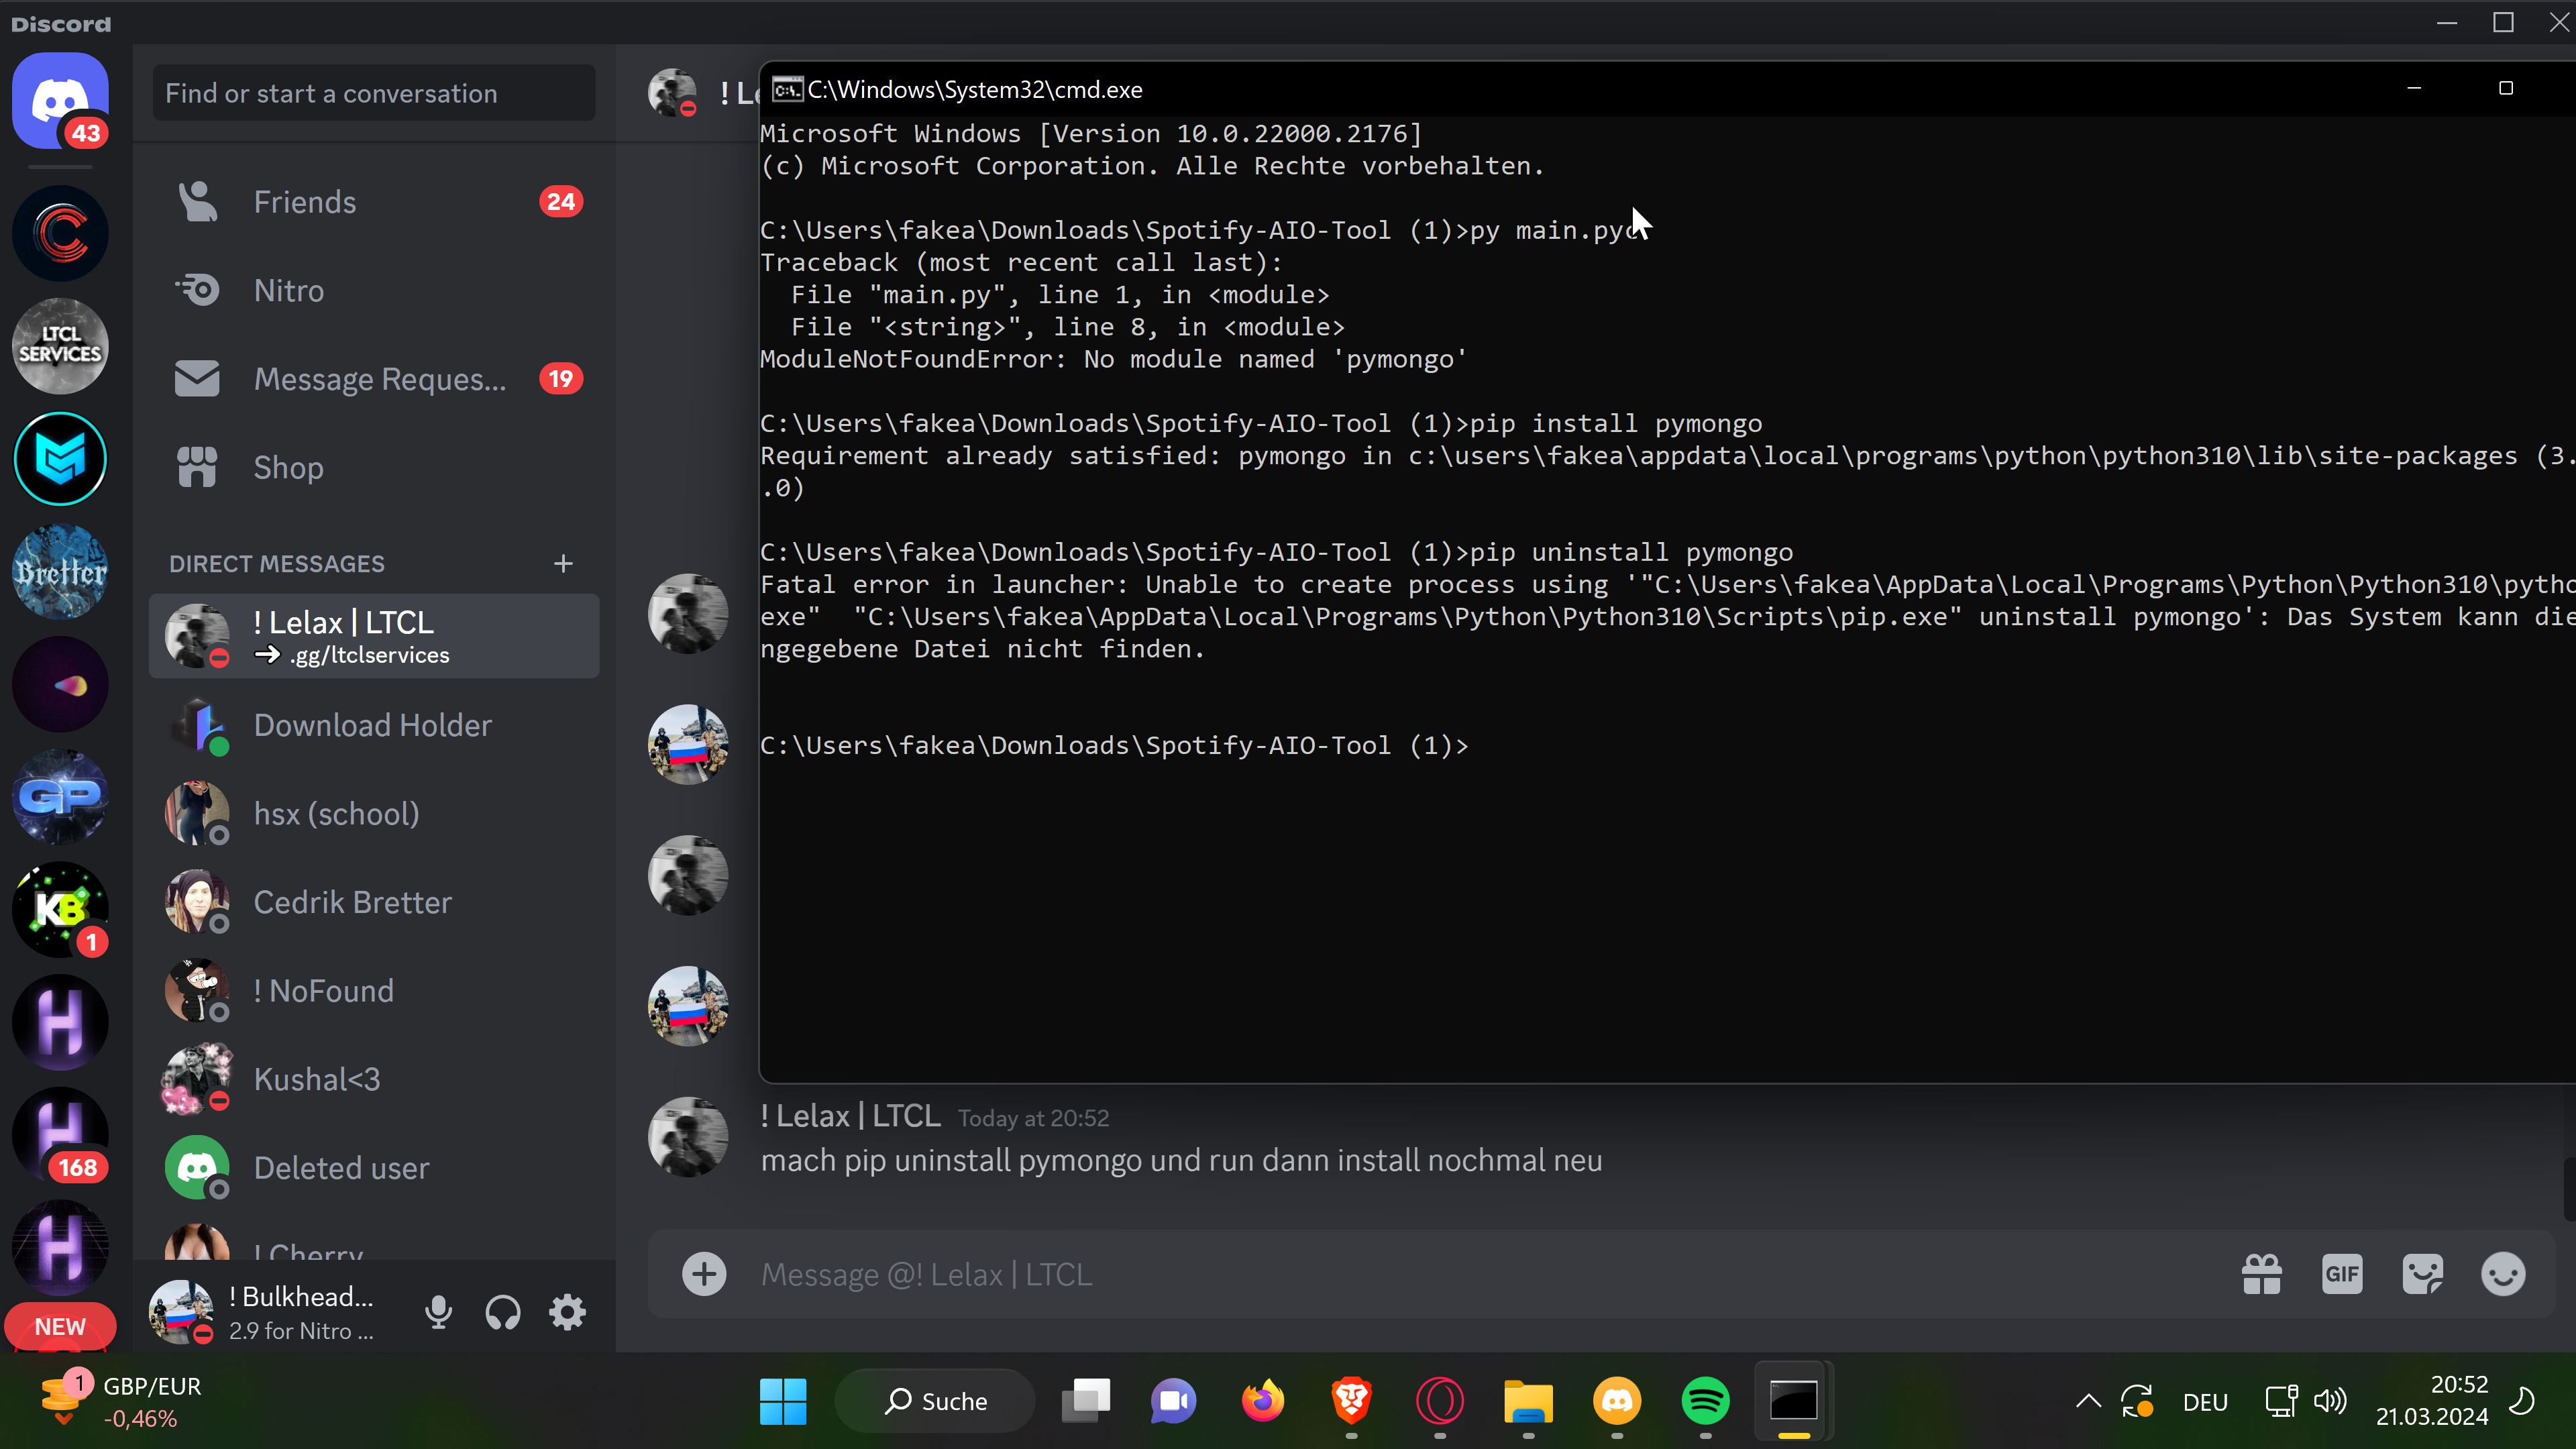Image resolution: width=2576 pixels, height=1449 pixels.
Task: Create new DM with plus button
Action: [563, 564]
